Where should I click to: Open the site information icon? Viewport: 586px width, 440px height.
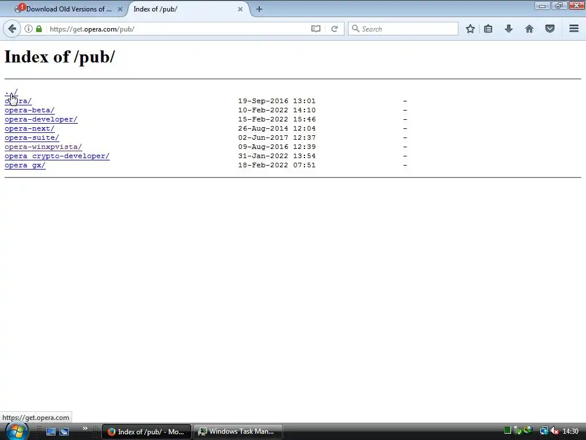point(29,29)
